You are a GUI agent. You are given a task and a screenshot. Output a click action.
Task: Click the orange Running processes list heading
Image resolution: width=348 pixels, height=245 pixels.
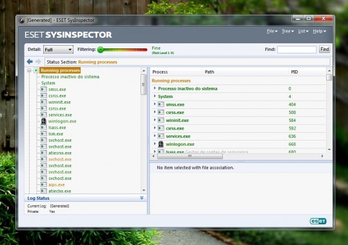click(x=171, y=81)
